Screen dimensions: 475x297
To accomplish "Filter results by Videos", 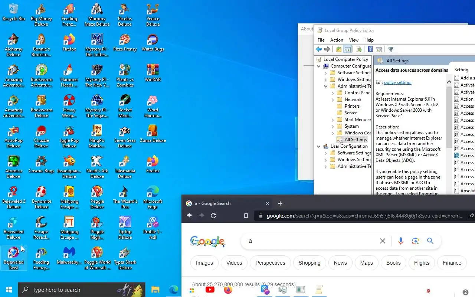I will coord(234,263).
